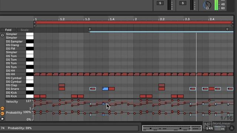The width and height of the screenshot is (237, 133).
Task: Click the red loop brace bar
Action: pos(134,23)
